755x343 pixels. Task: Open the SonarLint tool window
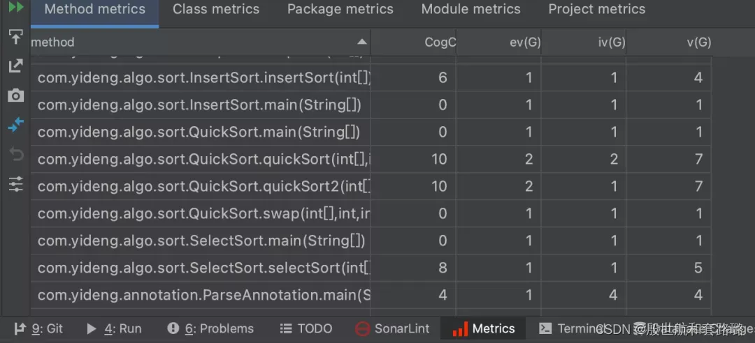tap(392, 328)
